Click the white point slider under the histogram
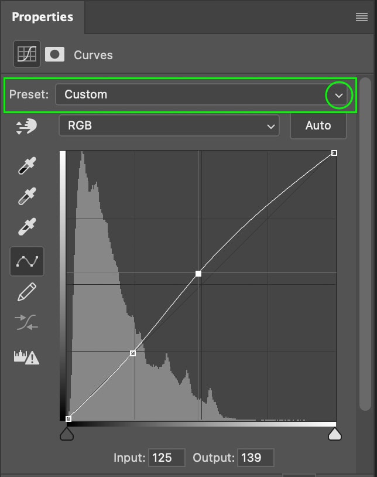 (x=335, y=434)
